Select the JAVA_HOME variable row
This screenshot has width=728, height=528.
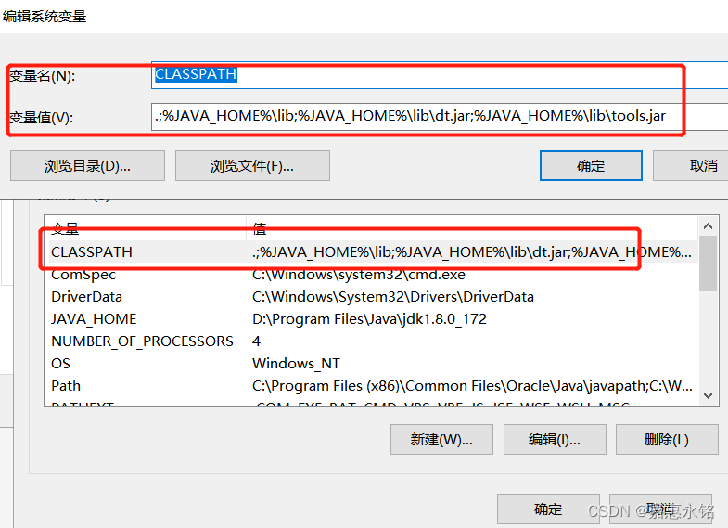tap(372, 319)
